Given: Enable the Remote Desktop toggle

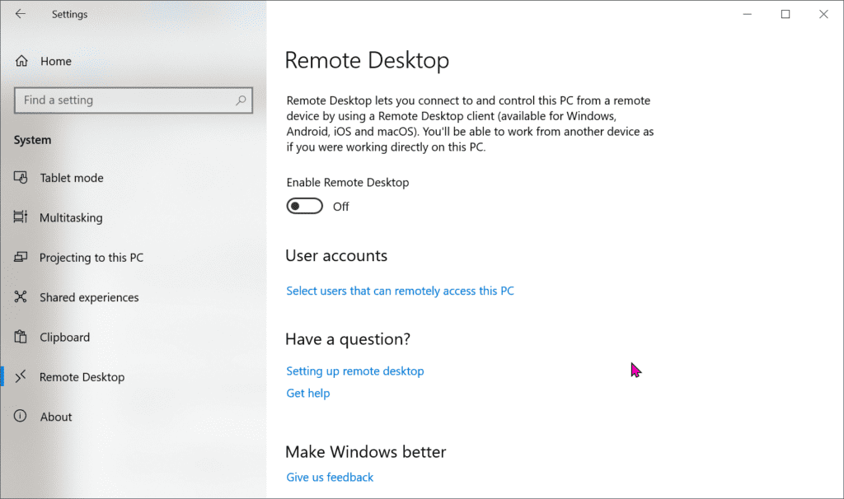Looking at the screenshot, I should pos(304,206).
